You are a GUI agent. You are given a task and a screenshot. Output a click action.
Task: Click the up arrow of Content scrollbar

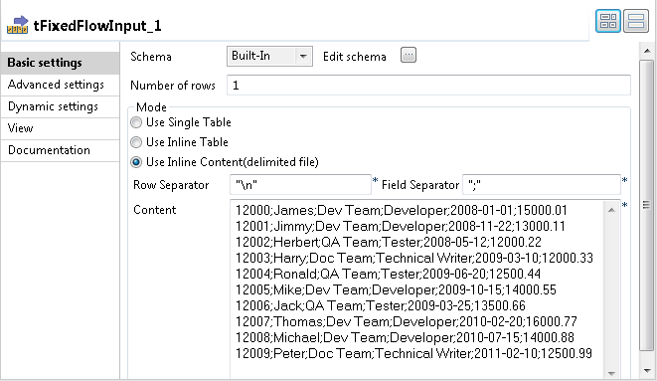[x=611, y=210]
